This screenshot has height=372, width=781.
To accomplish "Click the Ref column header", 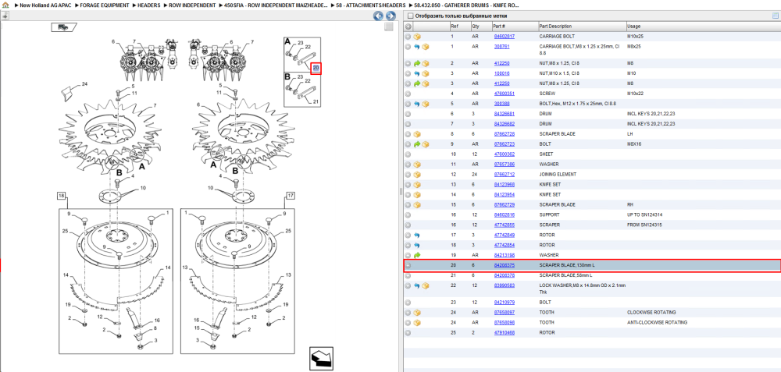I will tap(459, 27).
